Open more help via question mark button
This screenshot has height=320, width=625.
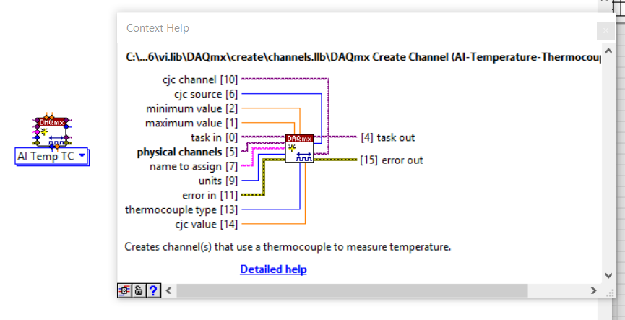pos(153,290)
